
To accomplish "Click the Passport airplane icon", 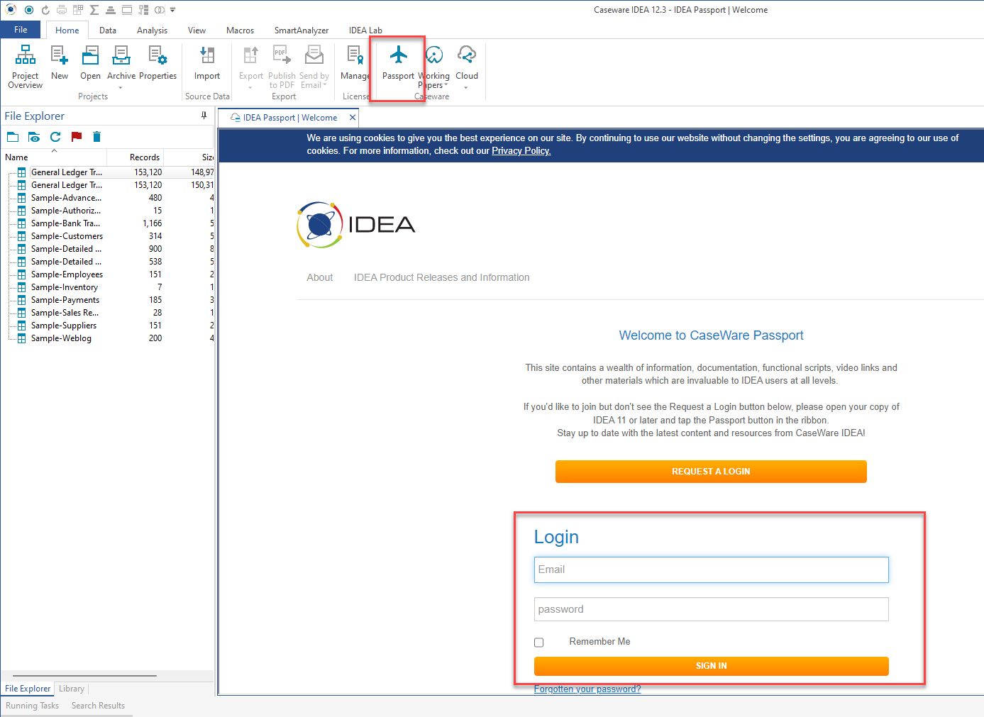I will 399,55.
